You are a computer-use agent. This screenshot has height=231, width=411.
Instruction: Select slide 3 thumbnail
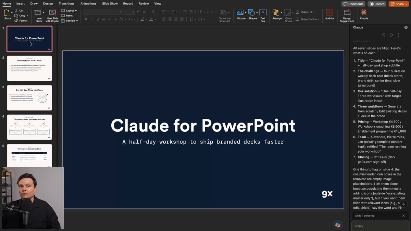pyautogui.click(x=29, y=98)
